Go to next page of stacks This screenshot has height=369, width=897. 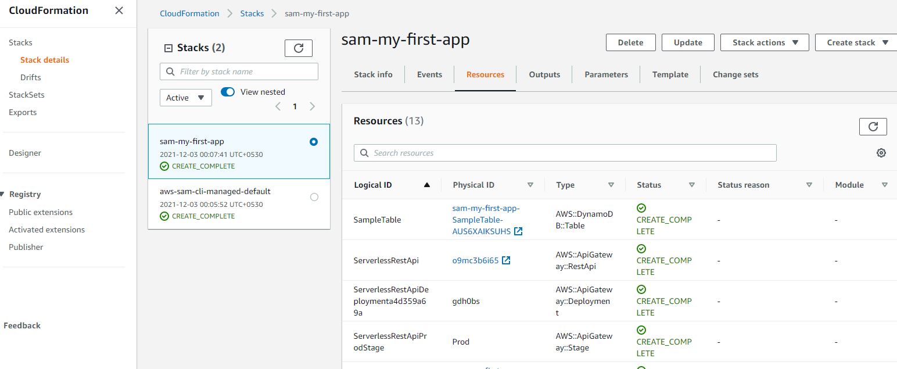point(313,106)
